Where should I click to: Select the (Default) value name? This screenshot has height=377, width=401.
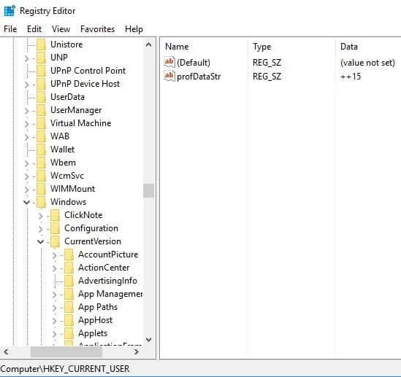[194, 63]
